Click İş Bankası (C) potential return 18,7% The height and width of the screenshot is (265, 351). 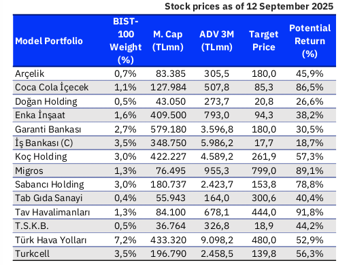(x=310, y=143)
